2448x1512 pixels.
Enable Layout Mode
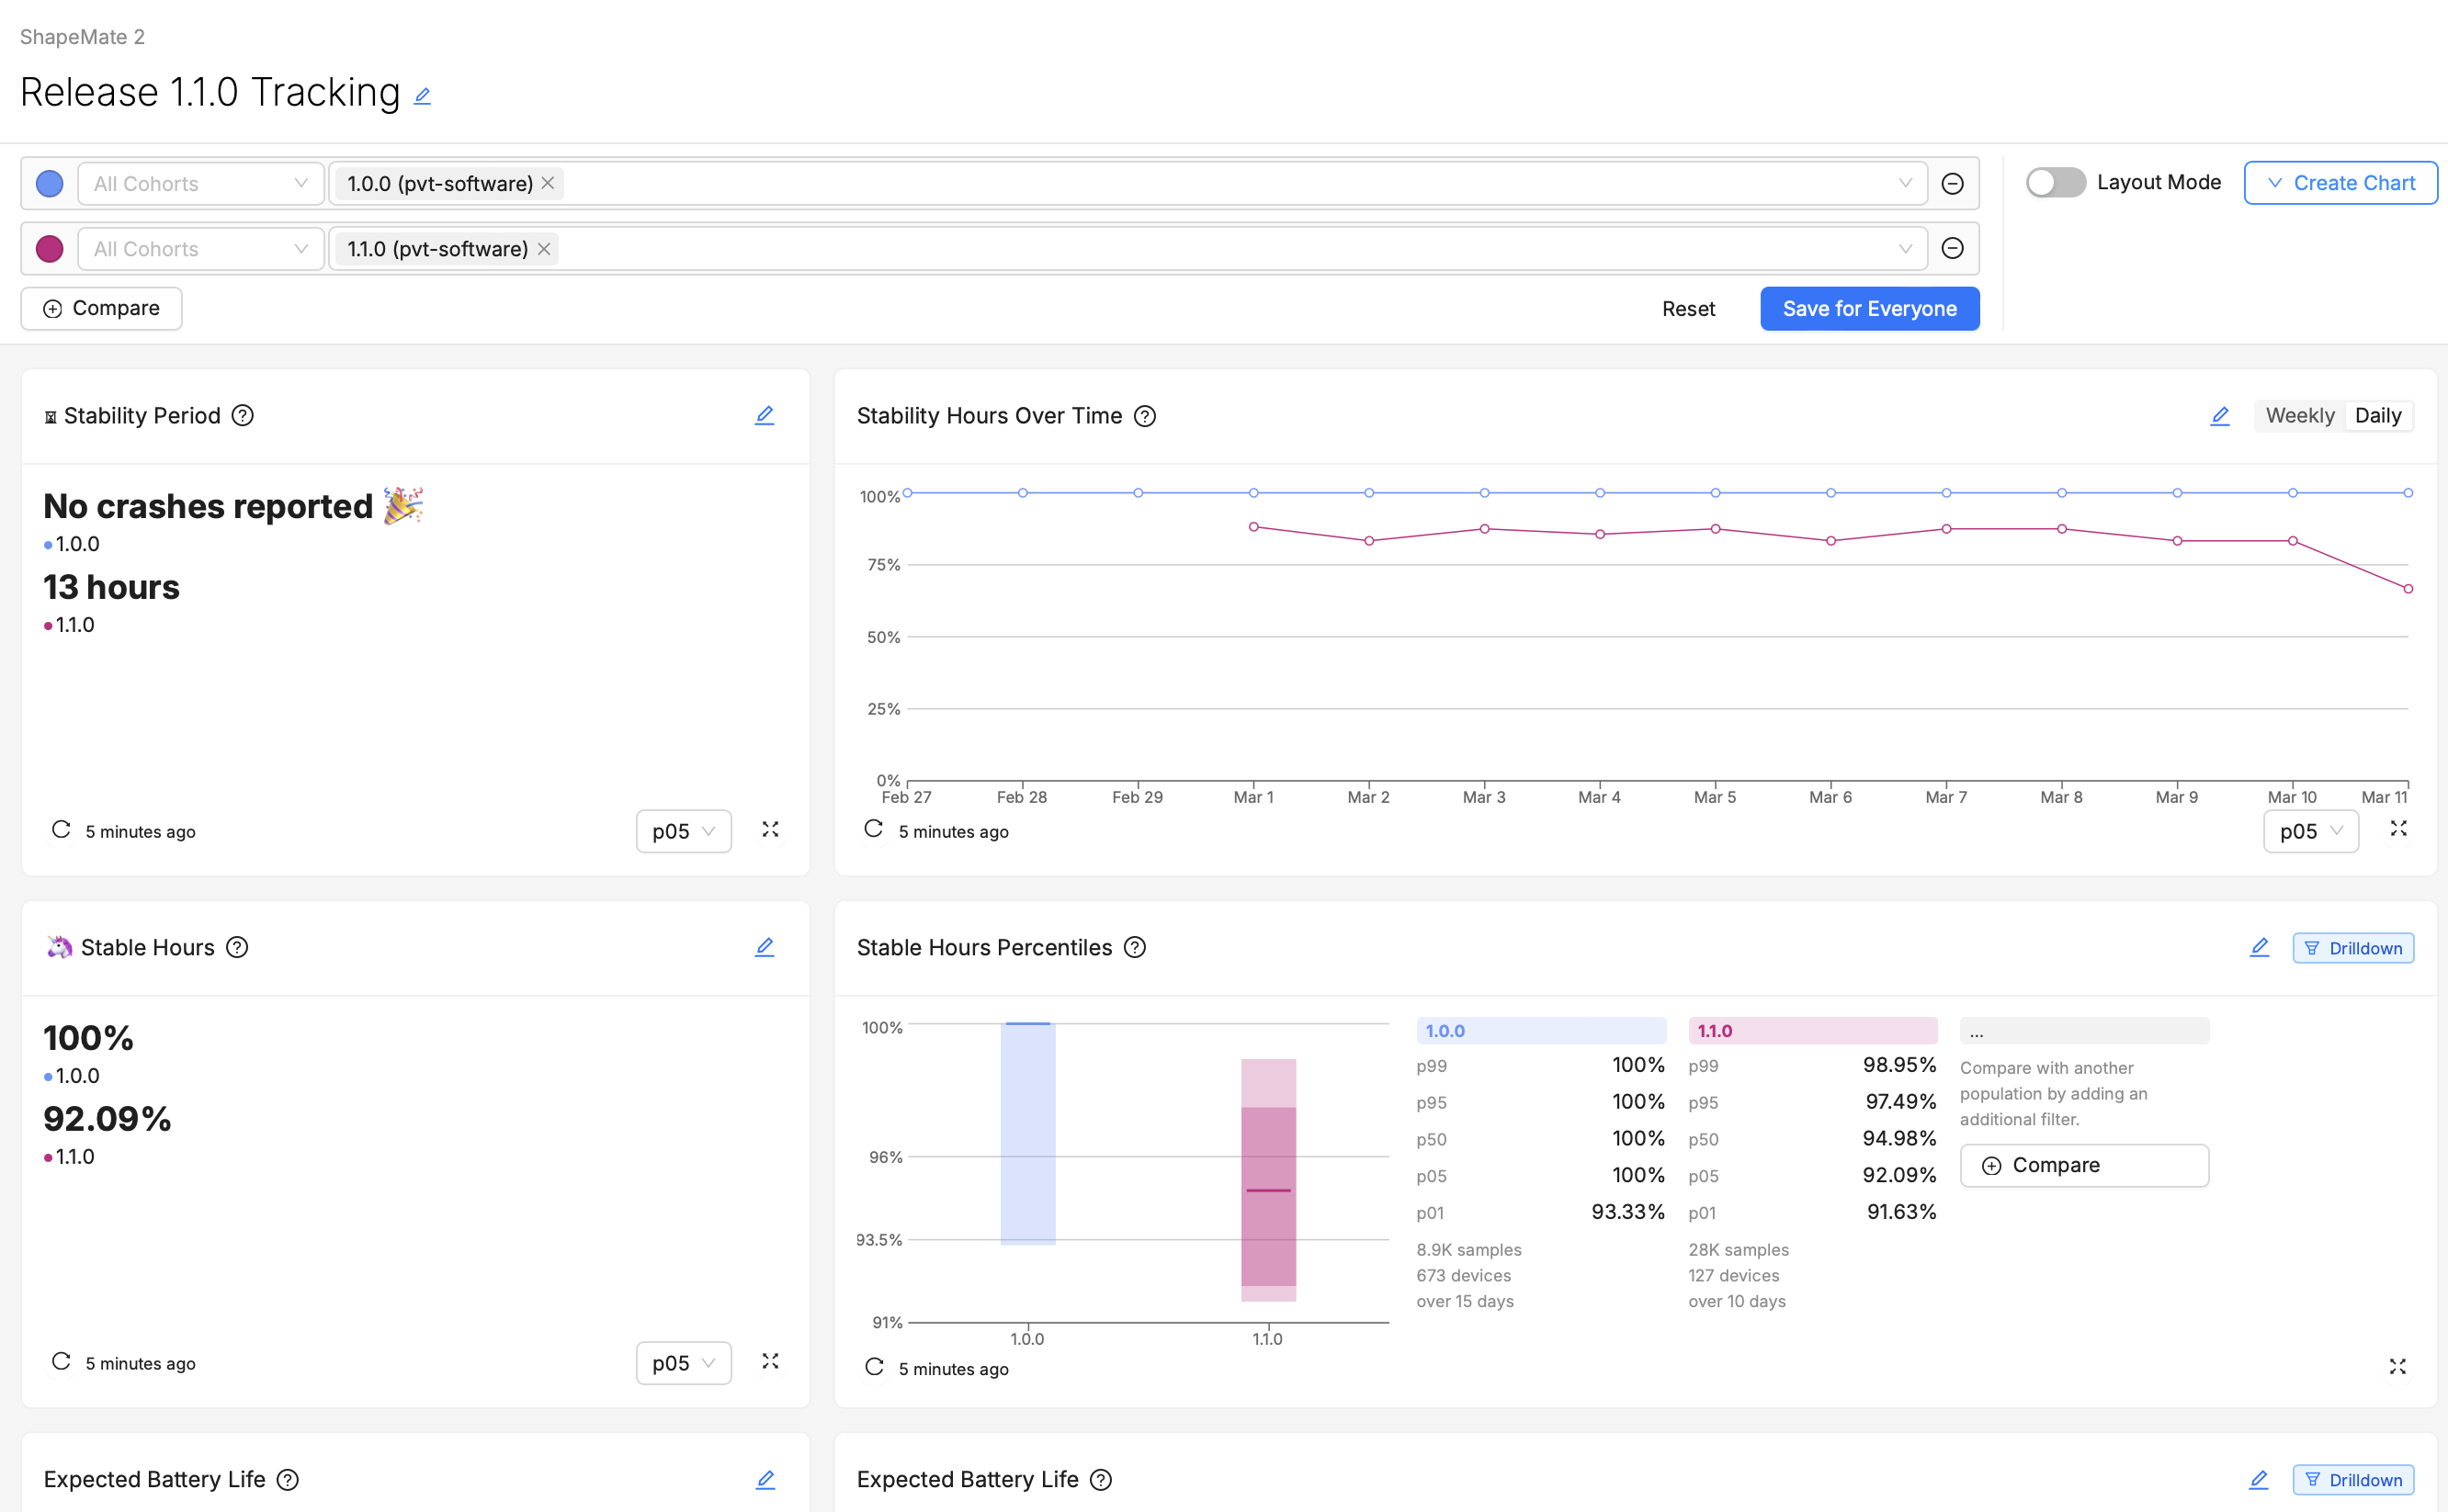[x=2055, y=182]
